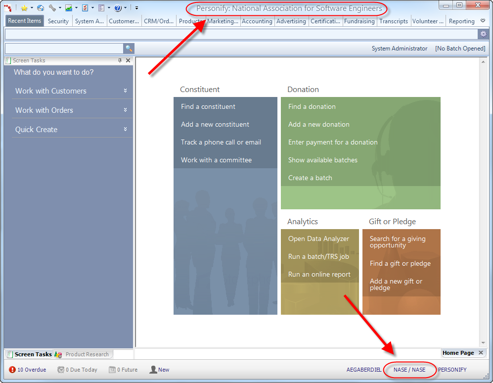Open the Favorites star icon
Viewport: 493px width, 383px height.
click(24, 8)
